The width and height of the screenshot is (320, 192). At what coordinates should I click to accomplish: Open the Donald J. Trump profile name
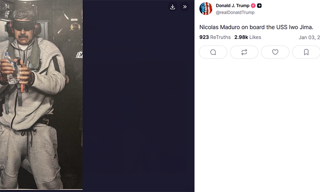tap(233, 6)
